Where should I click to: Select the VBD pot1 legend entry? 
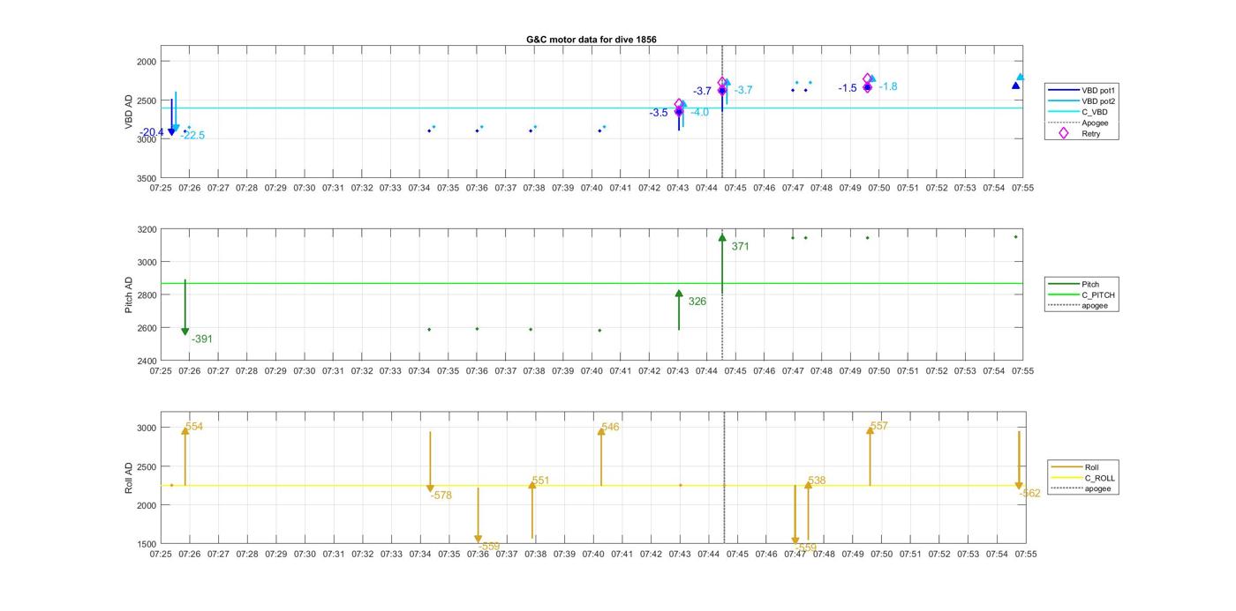(1083, 90)
